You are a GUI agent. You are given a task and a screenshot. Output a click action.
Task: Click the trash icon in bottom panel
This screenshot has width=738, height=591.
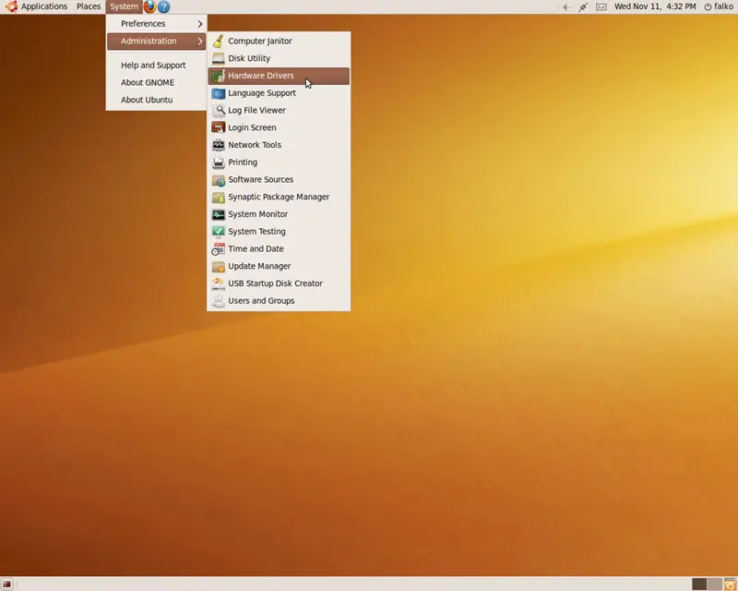[729, 584]
